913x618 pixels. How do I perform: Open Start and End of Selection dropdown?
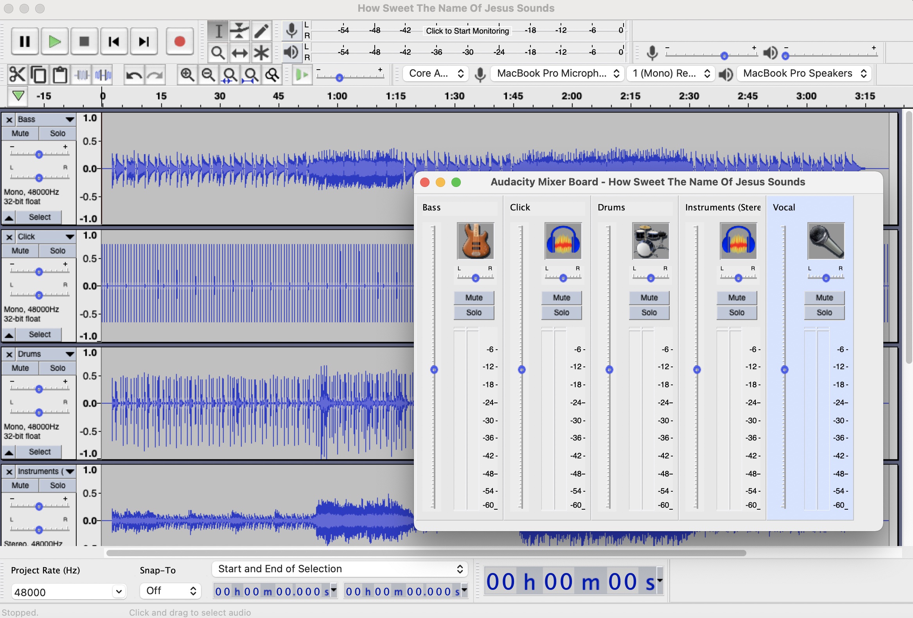point(340,569)
